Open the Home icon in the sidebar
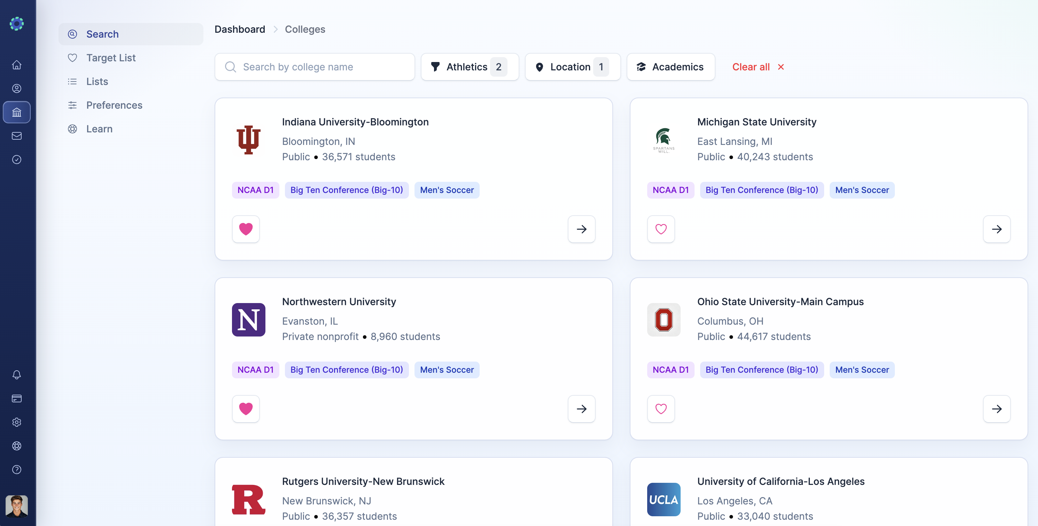Viewport: 1038px width, 526px height. (16, 64)
